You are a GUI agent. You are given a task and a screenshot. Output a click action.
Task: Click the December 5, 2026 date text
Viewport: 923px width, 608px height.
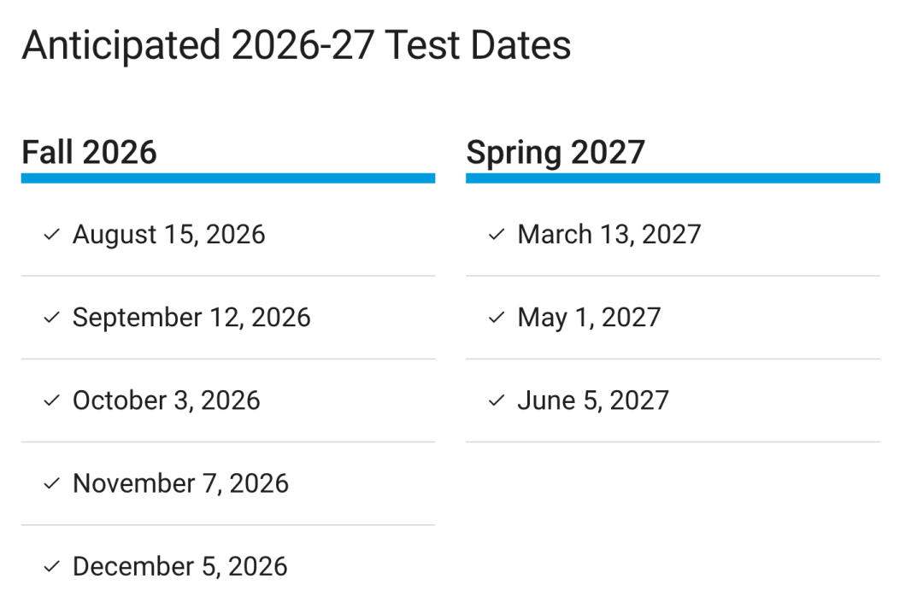click(179, 566)
